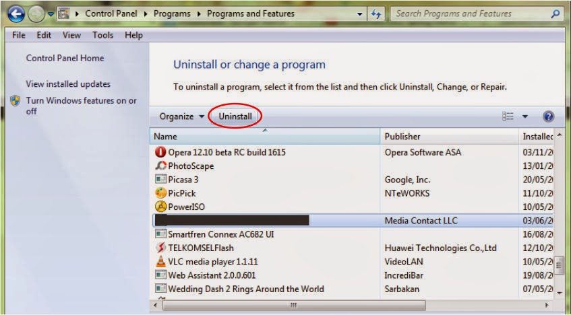Viewport: 571px width, 315px height.
Task: Open the Tools menu
Action: 102,35
